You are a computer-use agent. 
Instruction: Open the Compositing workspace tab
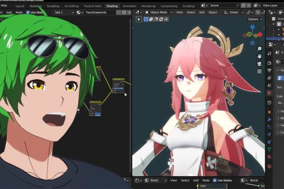(169, 6)
